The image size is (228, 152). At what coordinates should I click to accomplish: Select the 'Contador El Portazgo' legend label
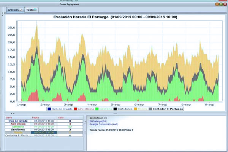(168, 109)
